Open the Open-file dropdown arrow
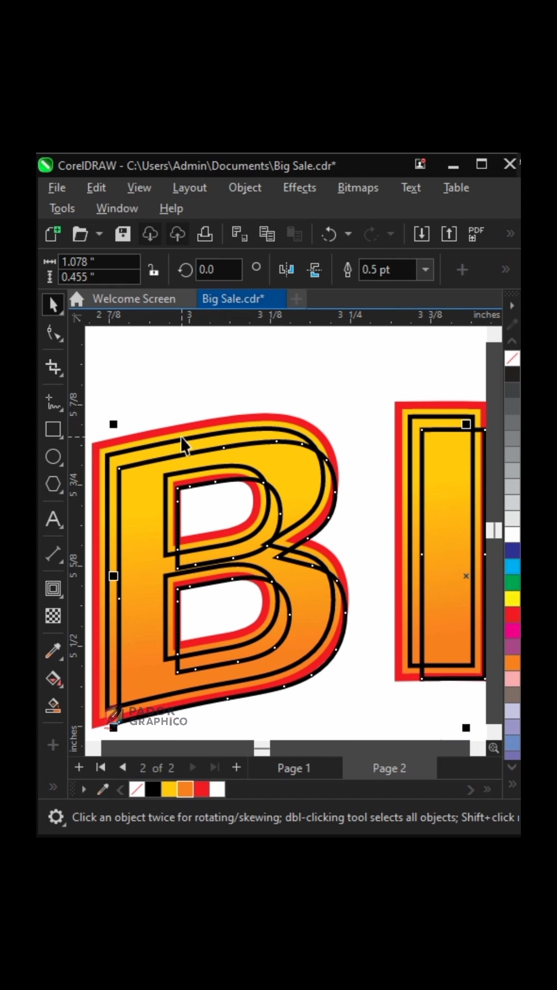Screen dimensions: 557x990 point(99,234)
